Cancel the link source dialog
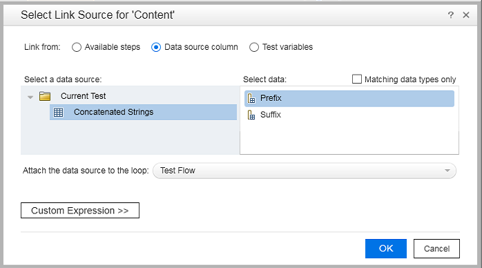This screenshot has width=482, height=268. [x=436, y=249]
